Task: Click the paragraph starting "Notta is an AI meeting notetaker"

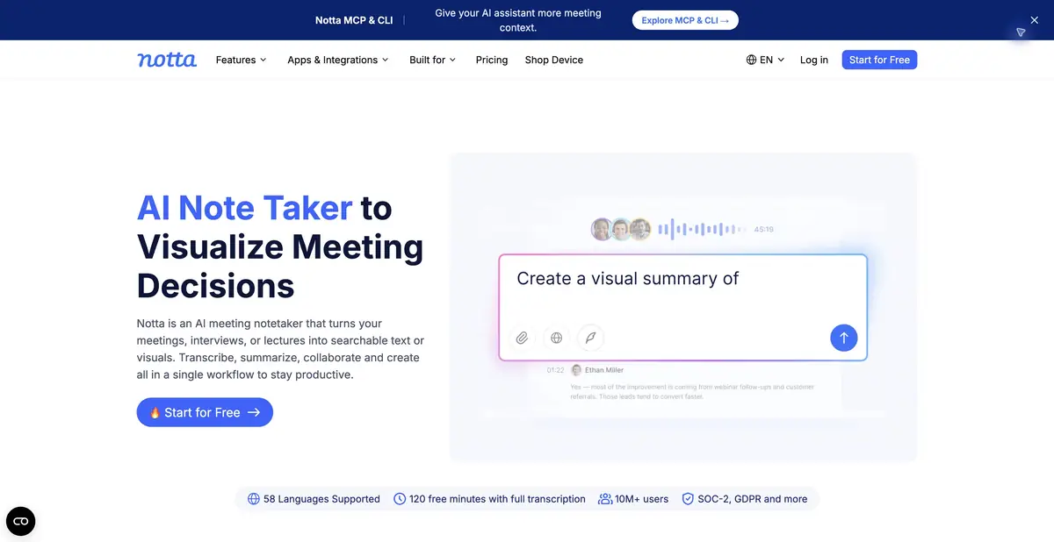Action: [x=278, y=349]
